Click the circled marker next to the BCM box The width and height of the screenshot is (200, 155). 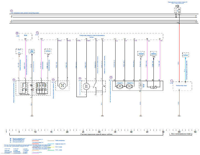tap(17, 33)
